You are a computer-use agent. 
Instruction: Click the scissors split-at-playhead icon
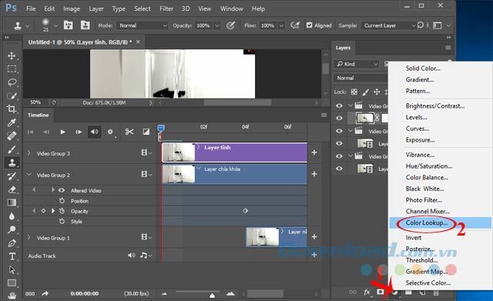(129, 132)
